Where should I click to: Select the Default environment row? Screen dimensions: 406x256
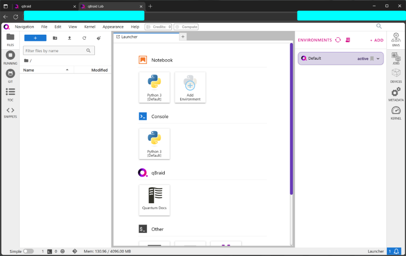341,58
